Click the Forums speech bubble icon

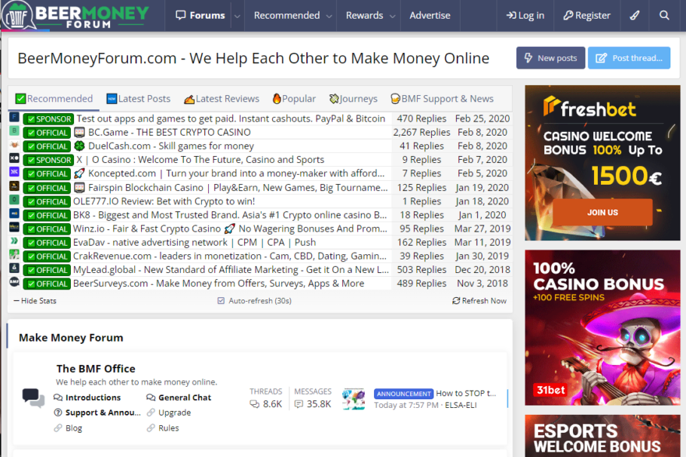tap(180, 15)
